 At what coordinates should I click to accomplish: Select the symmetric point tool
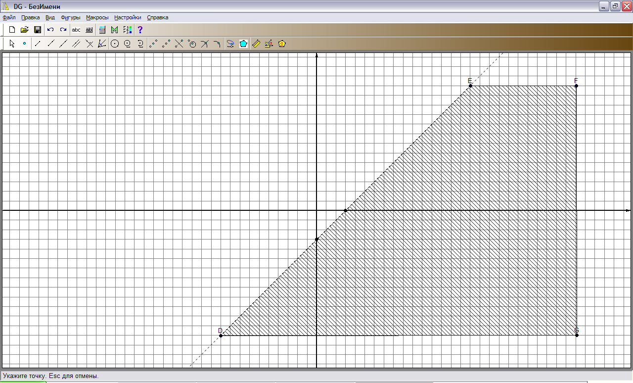(x=167, y=44)
